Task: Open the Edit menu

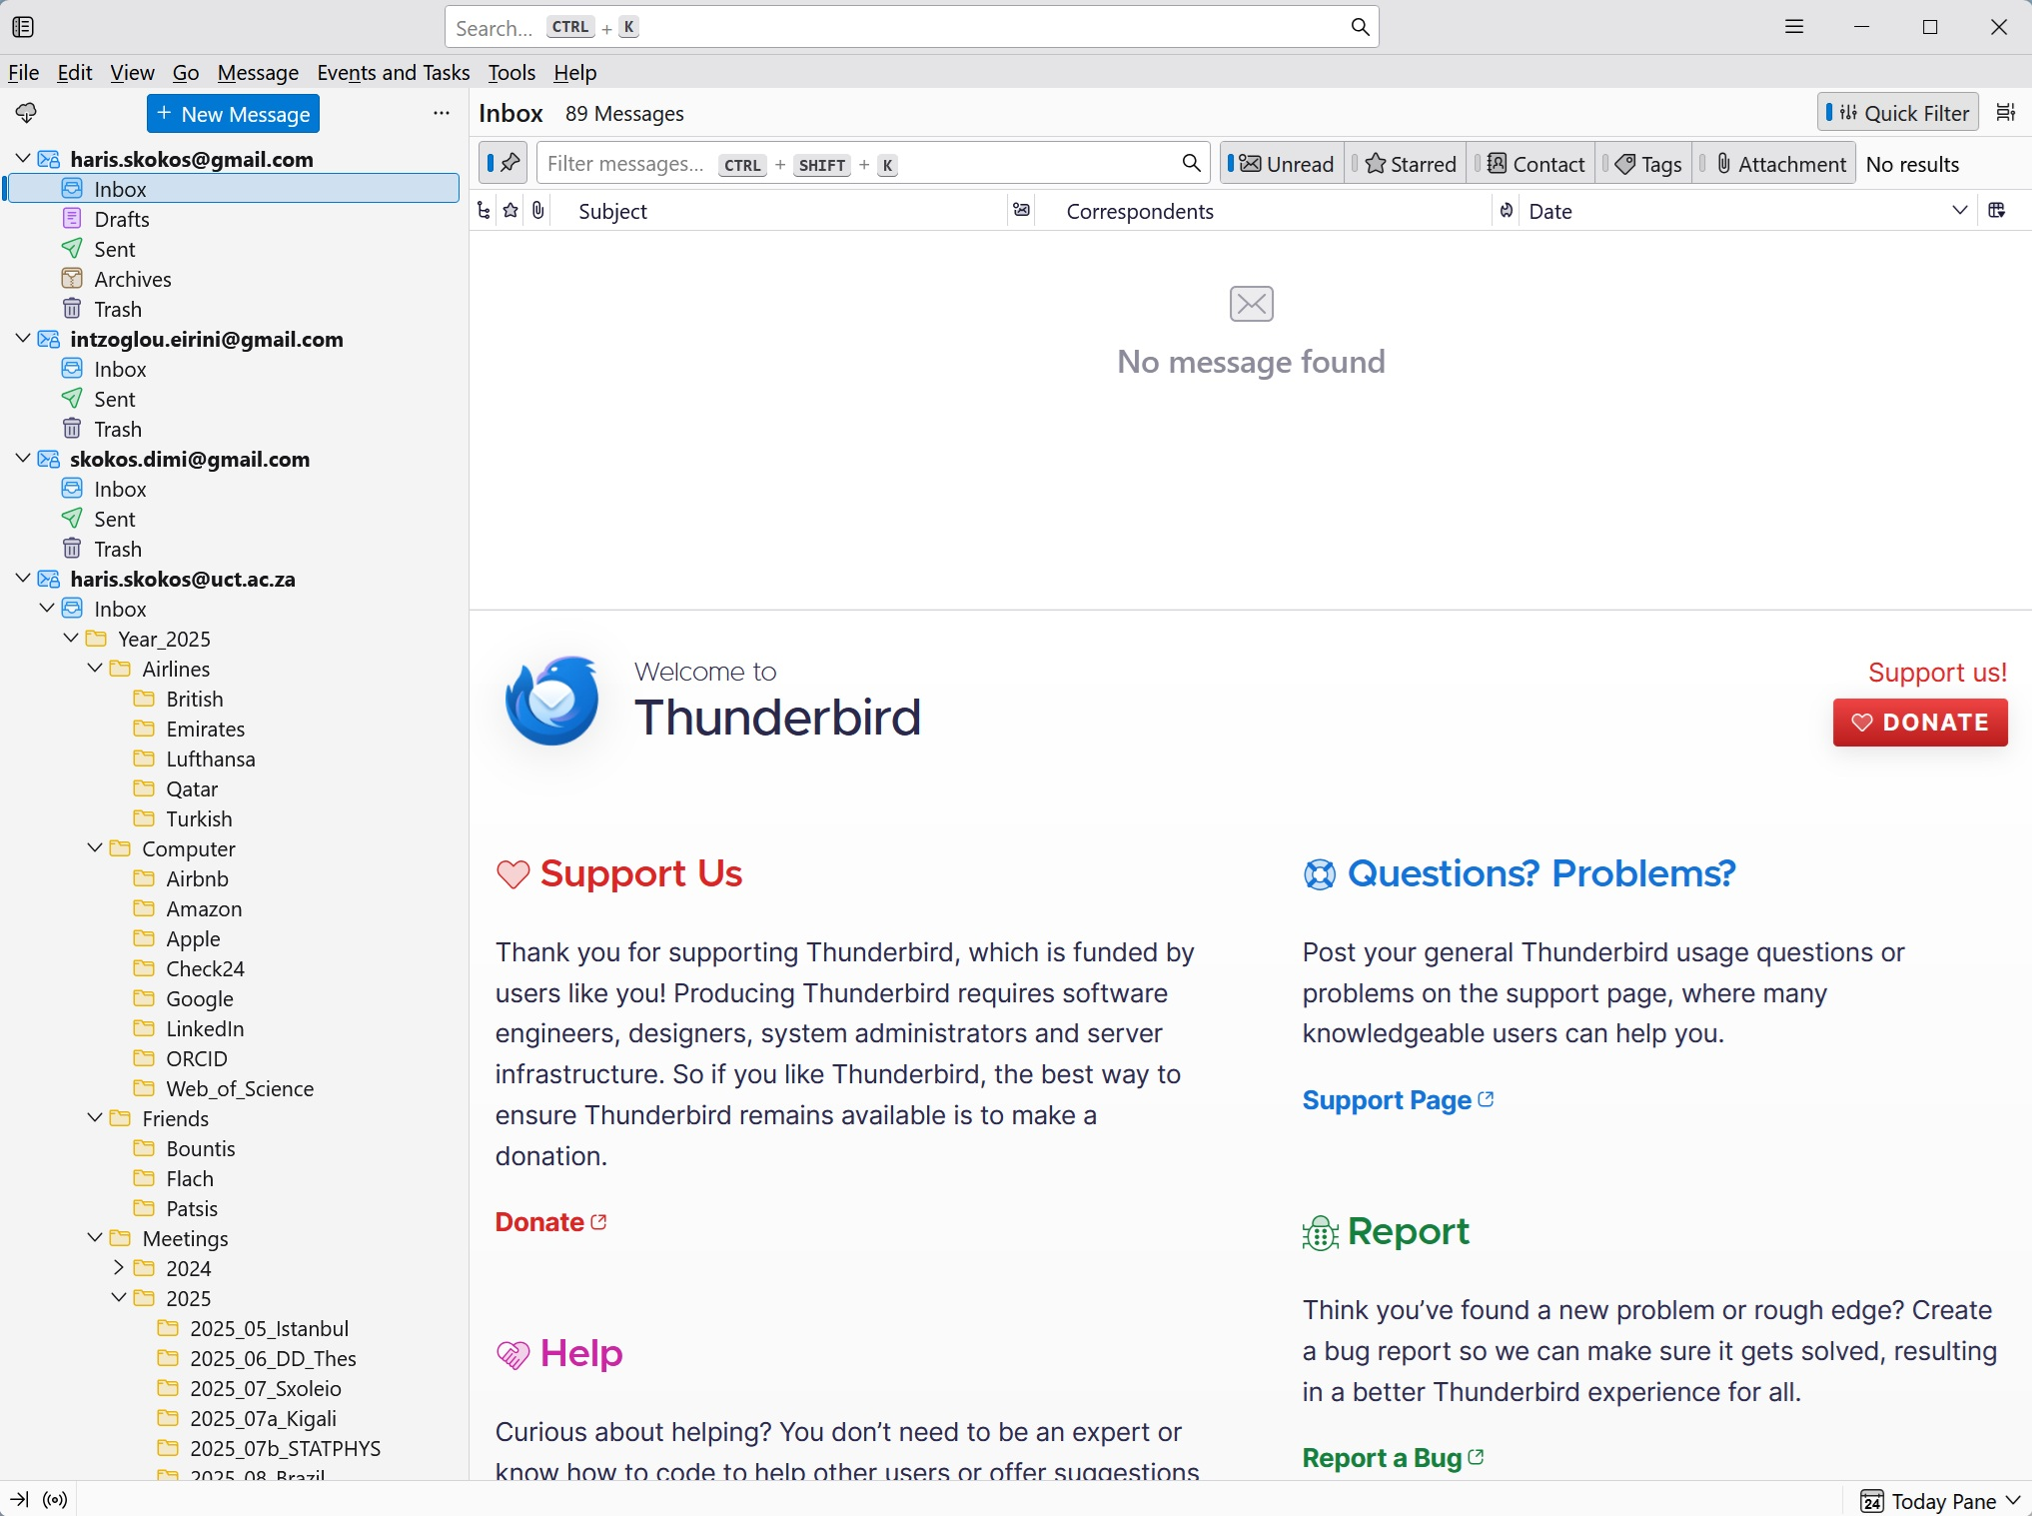Action: (74, 72)
